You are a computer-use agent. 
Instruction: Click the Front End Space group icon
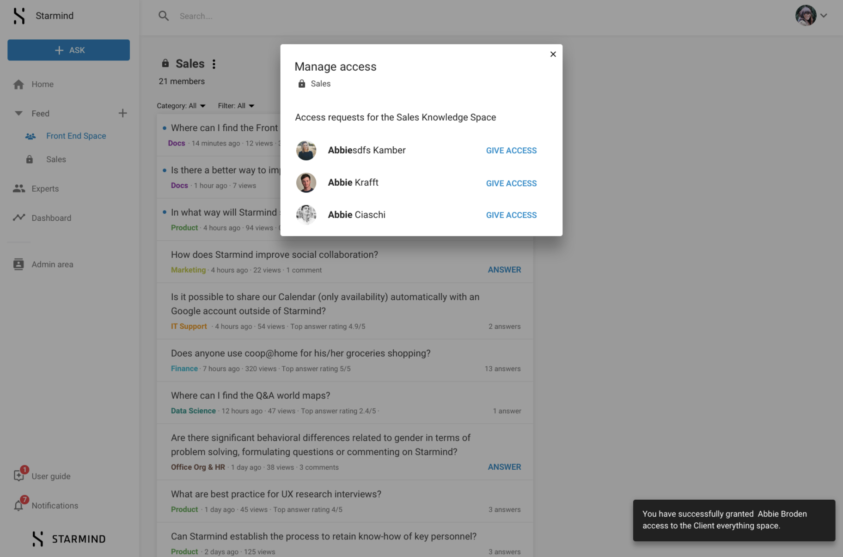pyautogui.click(x=31, y=136)
